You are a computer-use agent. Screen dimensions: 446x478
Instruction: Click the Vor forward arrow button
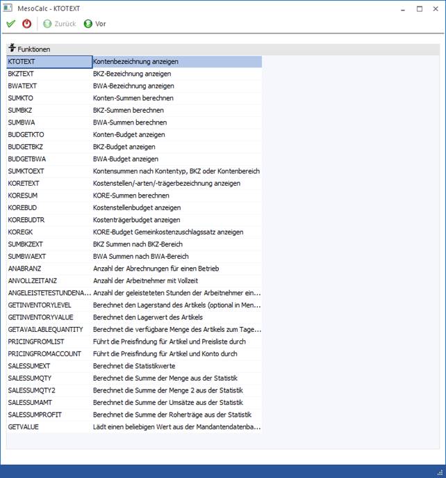pyautogui.click(x=94, y=24)
